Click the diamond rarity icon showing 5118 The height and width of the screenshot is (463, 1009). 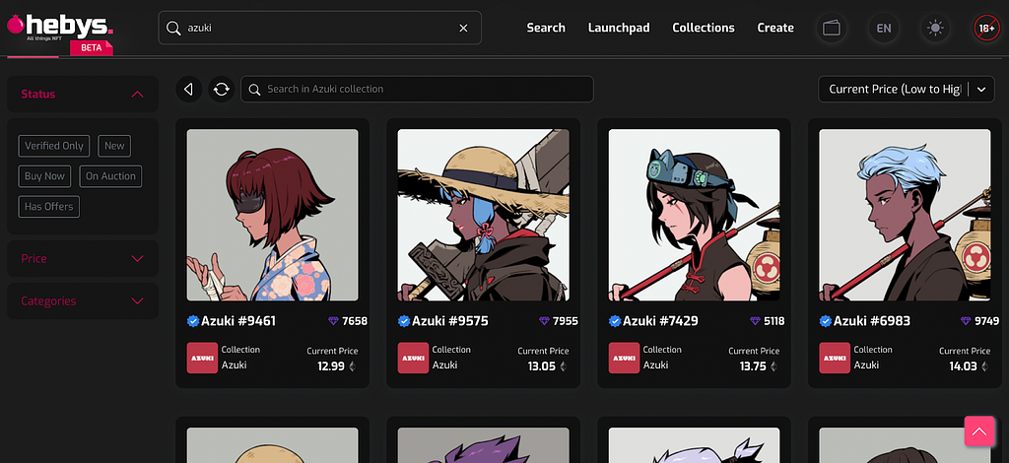point(755,321)
